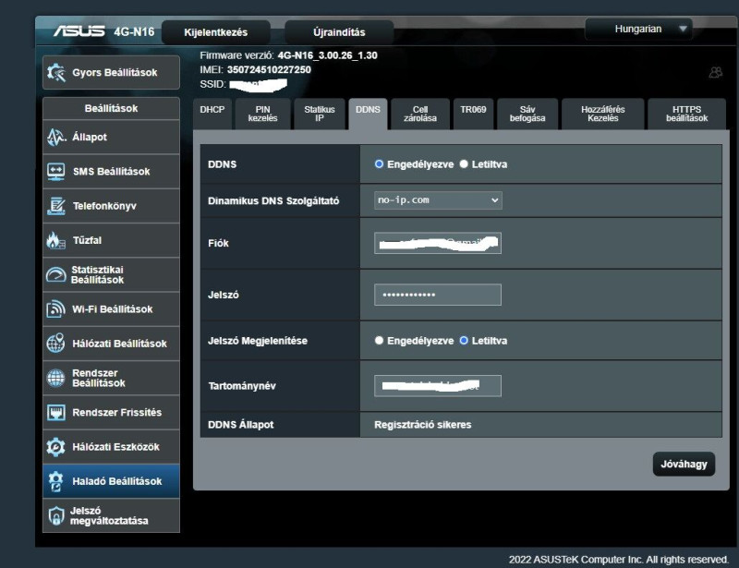Switch to the DHCP tab

click(212, 114)
